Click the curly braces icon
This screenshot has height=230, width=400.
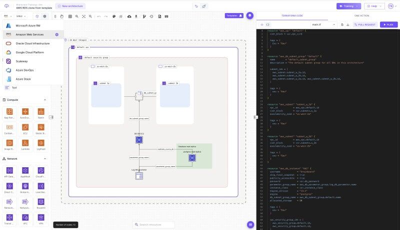coord(267,24)
